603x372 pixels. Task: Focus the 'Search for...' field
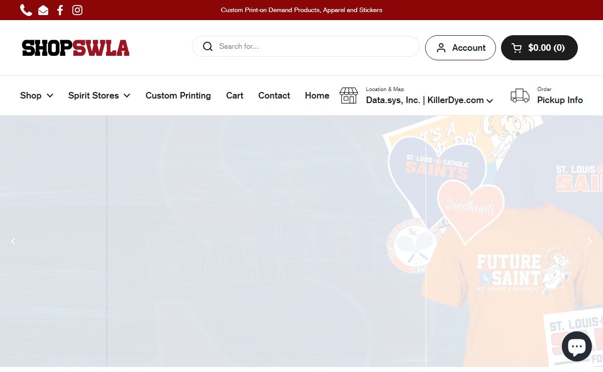pos(306,46)
